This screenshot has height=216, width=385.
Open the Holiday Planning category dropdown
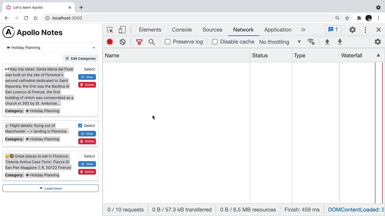(x=51, y=47)
